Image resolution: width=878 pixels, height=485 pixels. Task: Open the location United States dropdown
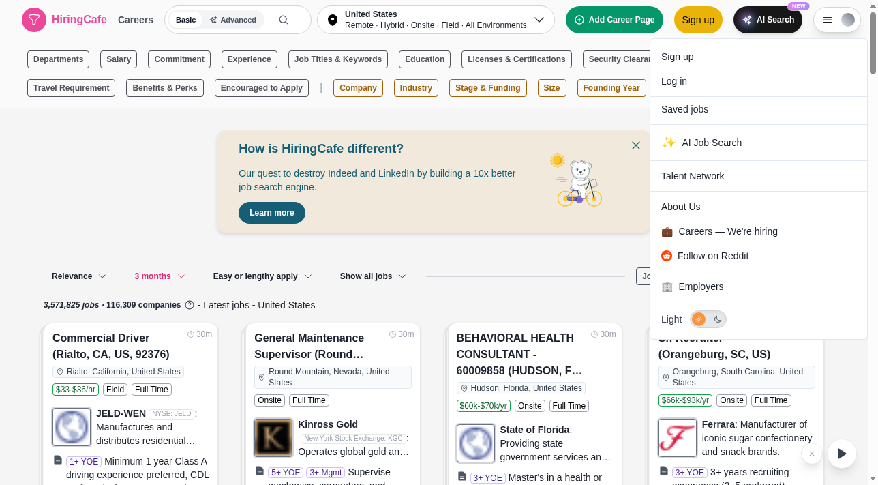[436, 20]
